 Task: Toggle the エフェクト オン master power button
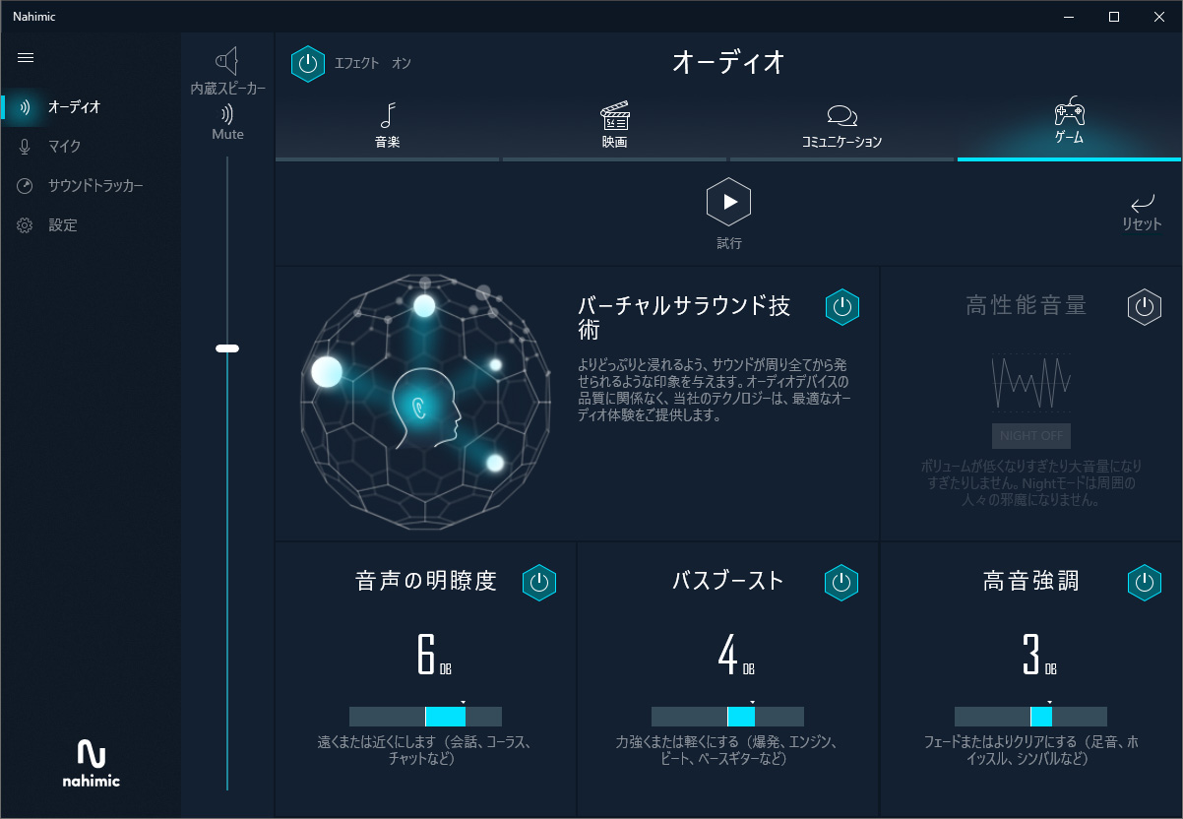[x=308, y=64]
